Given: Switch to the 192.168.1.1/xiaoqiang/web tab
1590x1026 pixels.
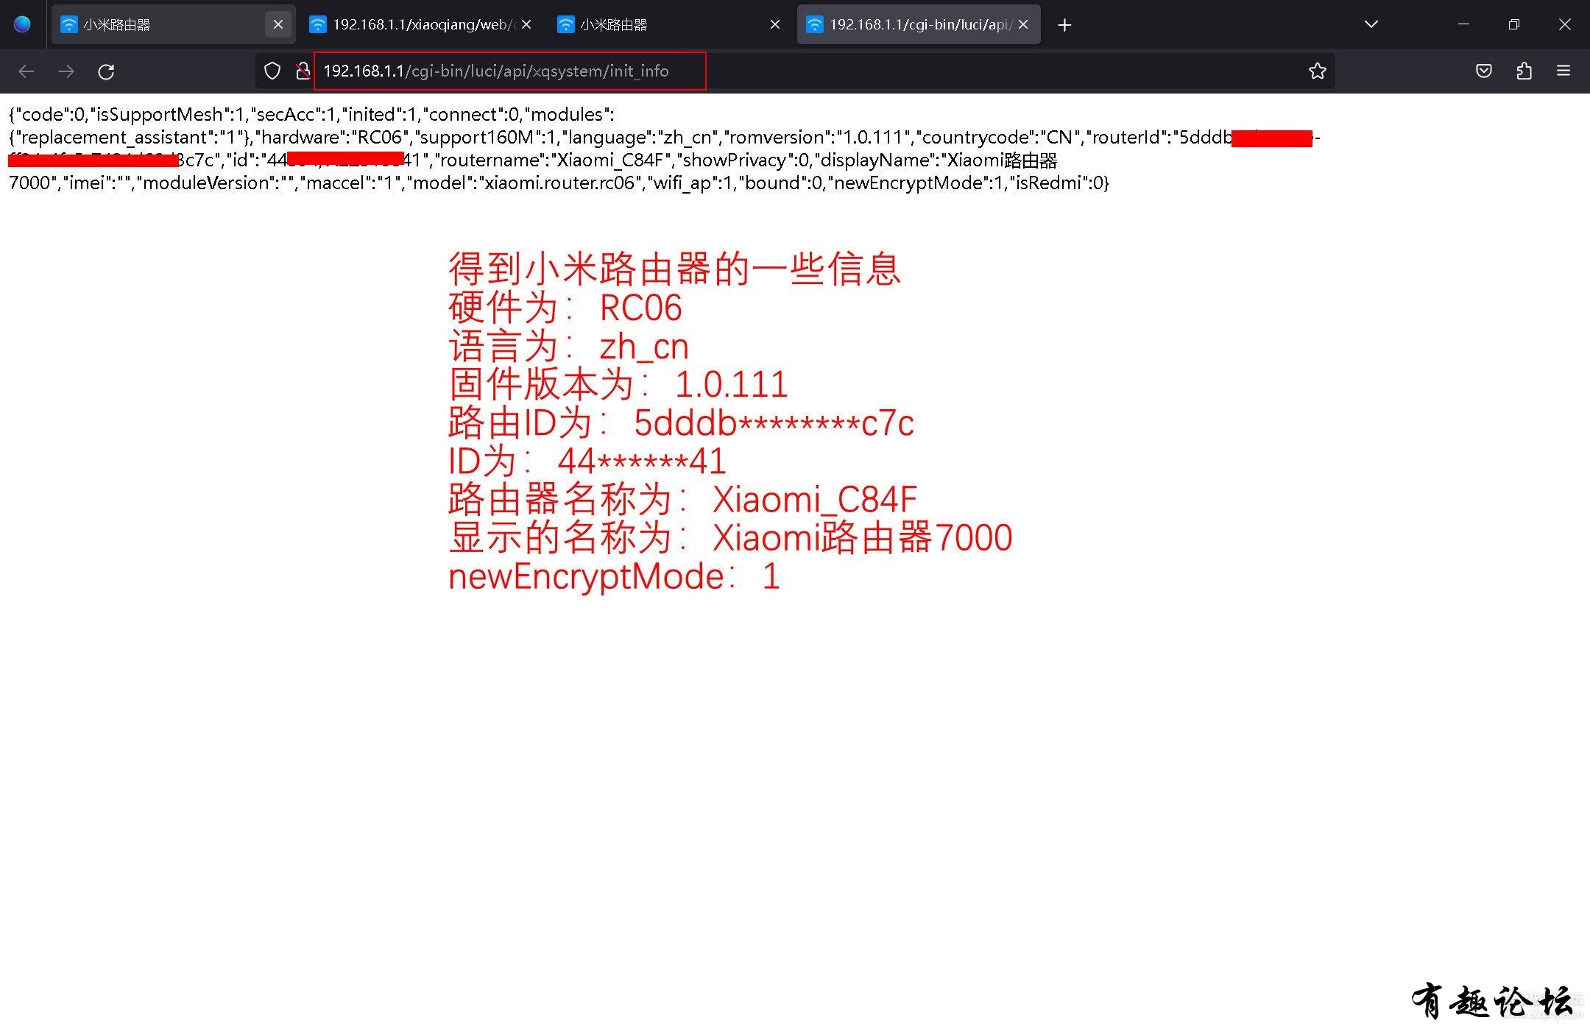Looking at the screenshot, I should 421,24.
